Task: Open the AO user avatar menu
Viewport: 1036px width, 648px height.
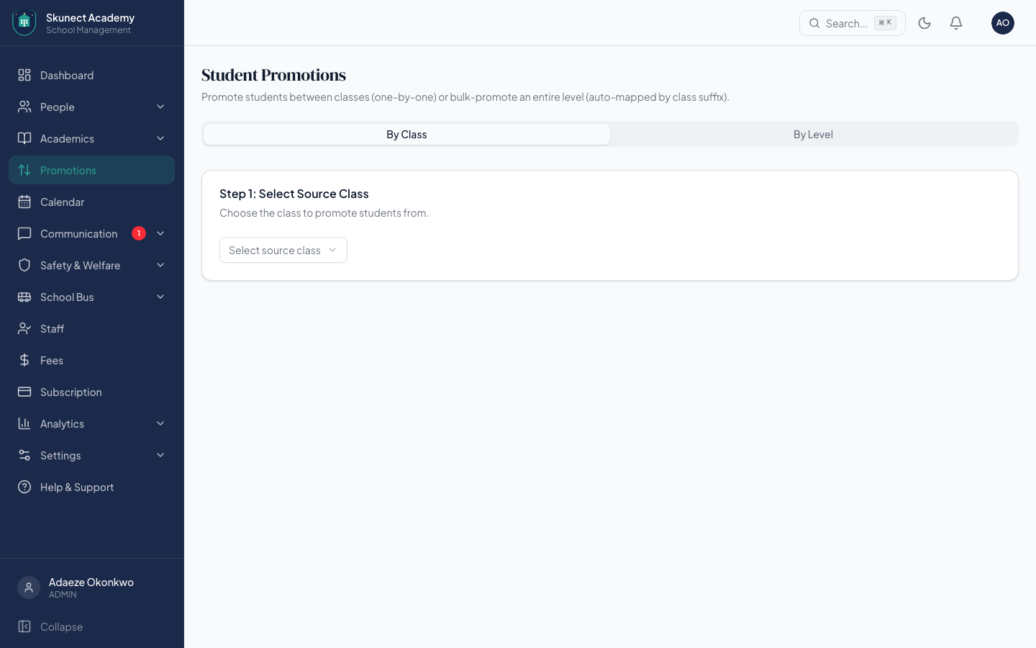Action: click(x=1003, y=23)
